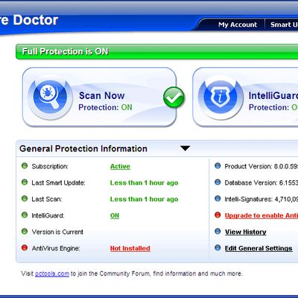
Task: Click the green checkmark on Scan Now
Action: 174,98
